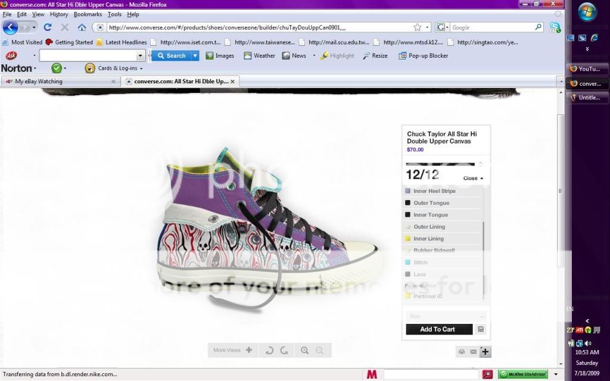The height and width of the screenshot is (381, 610).
Task: Reload the page with the refresh icon
Action: (x=48, y=27)
